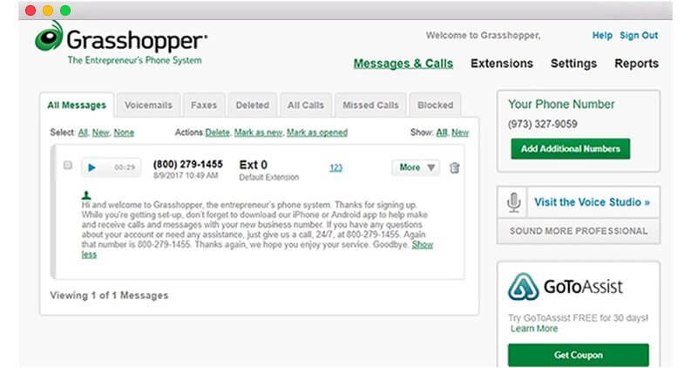Click the microphone icon for Voice Studio
Screen dimensions: 691x368
coord(513,202)
